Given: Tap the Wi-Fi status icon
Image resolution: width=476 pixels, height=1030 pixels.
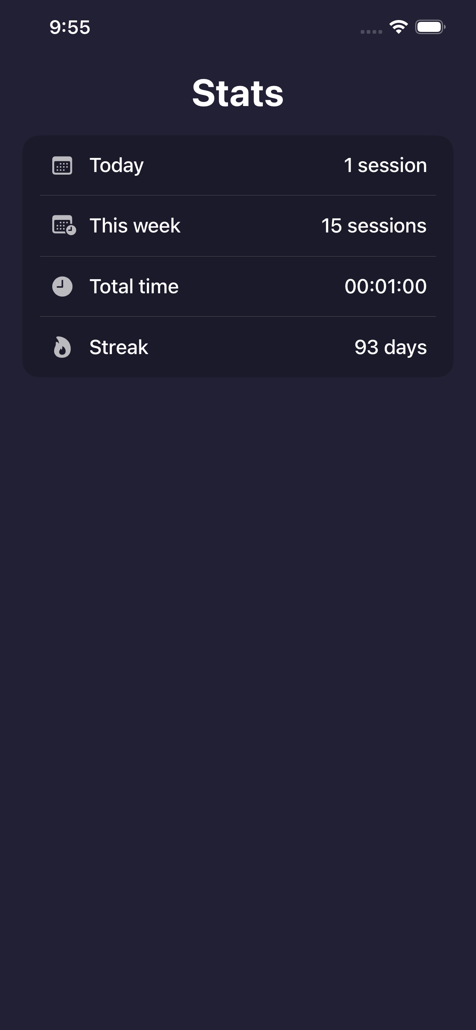Looking at the screenshot, I should (x=398, y=27).
